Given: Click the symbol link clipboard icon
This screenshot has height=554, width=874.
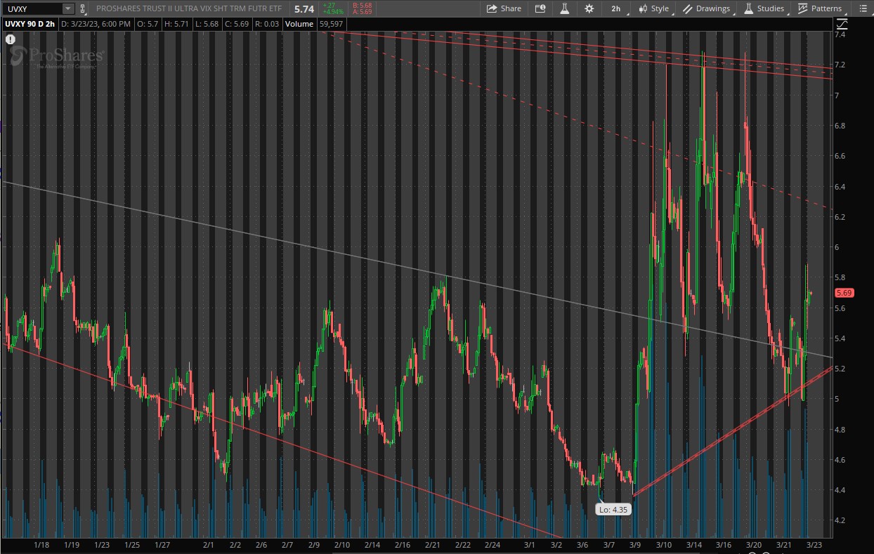Looking at the screenshot, I should pos(83,8).
